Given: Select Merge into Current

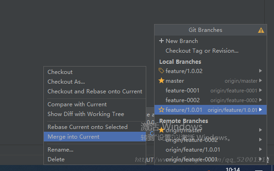Looking at the screenshot, I should (x=95, y=136).
